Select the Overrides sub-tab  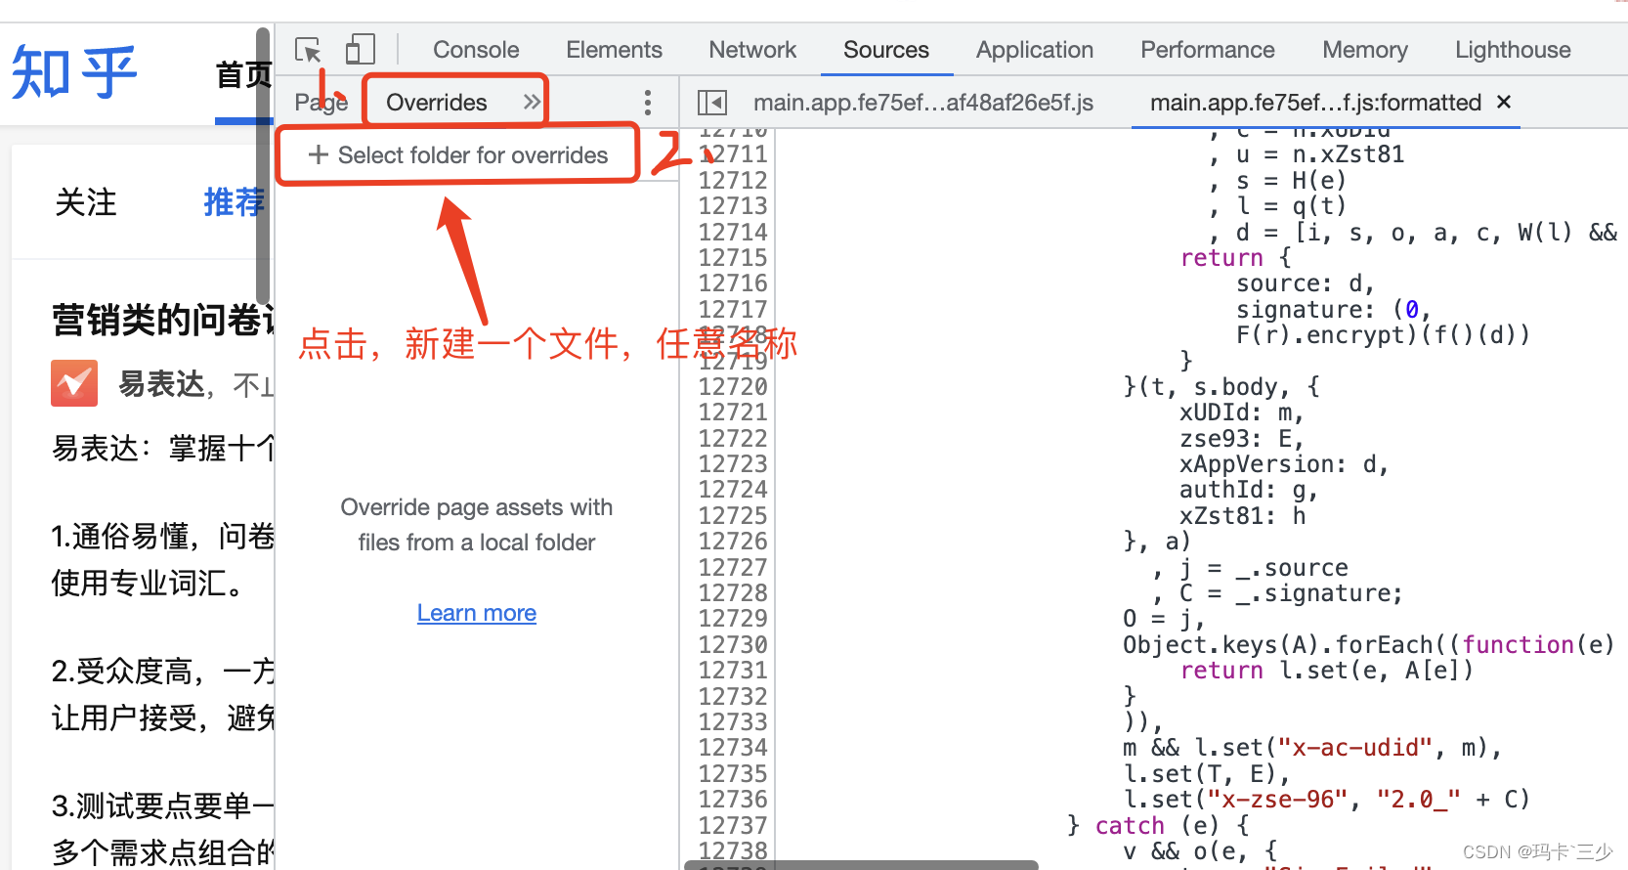[x=437, y=103]
